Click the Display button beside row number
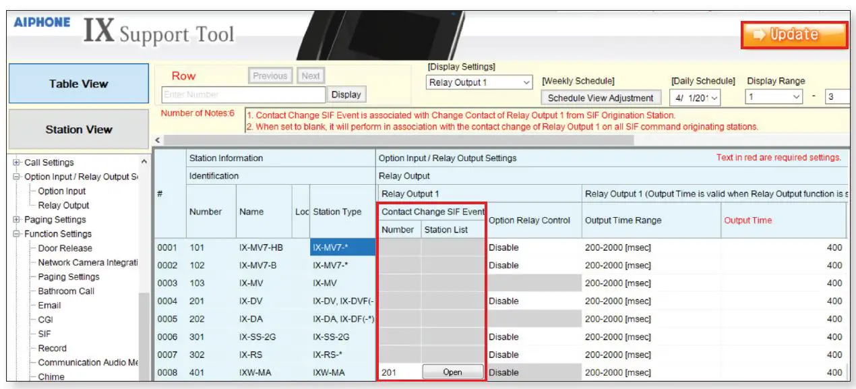The height and width of the screenshot is (389, 856). coord(346,94)
